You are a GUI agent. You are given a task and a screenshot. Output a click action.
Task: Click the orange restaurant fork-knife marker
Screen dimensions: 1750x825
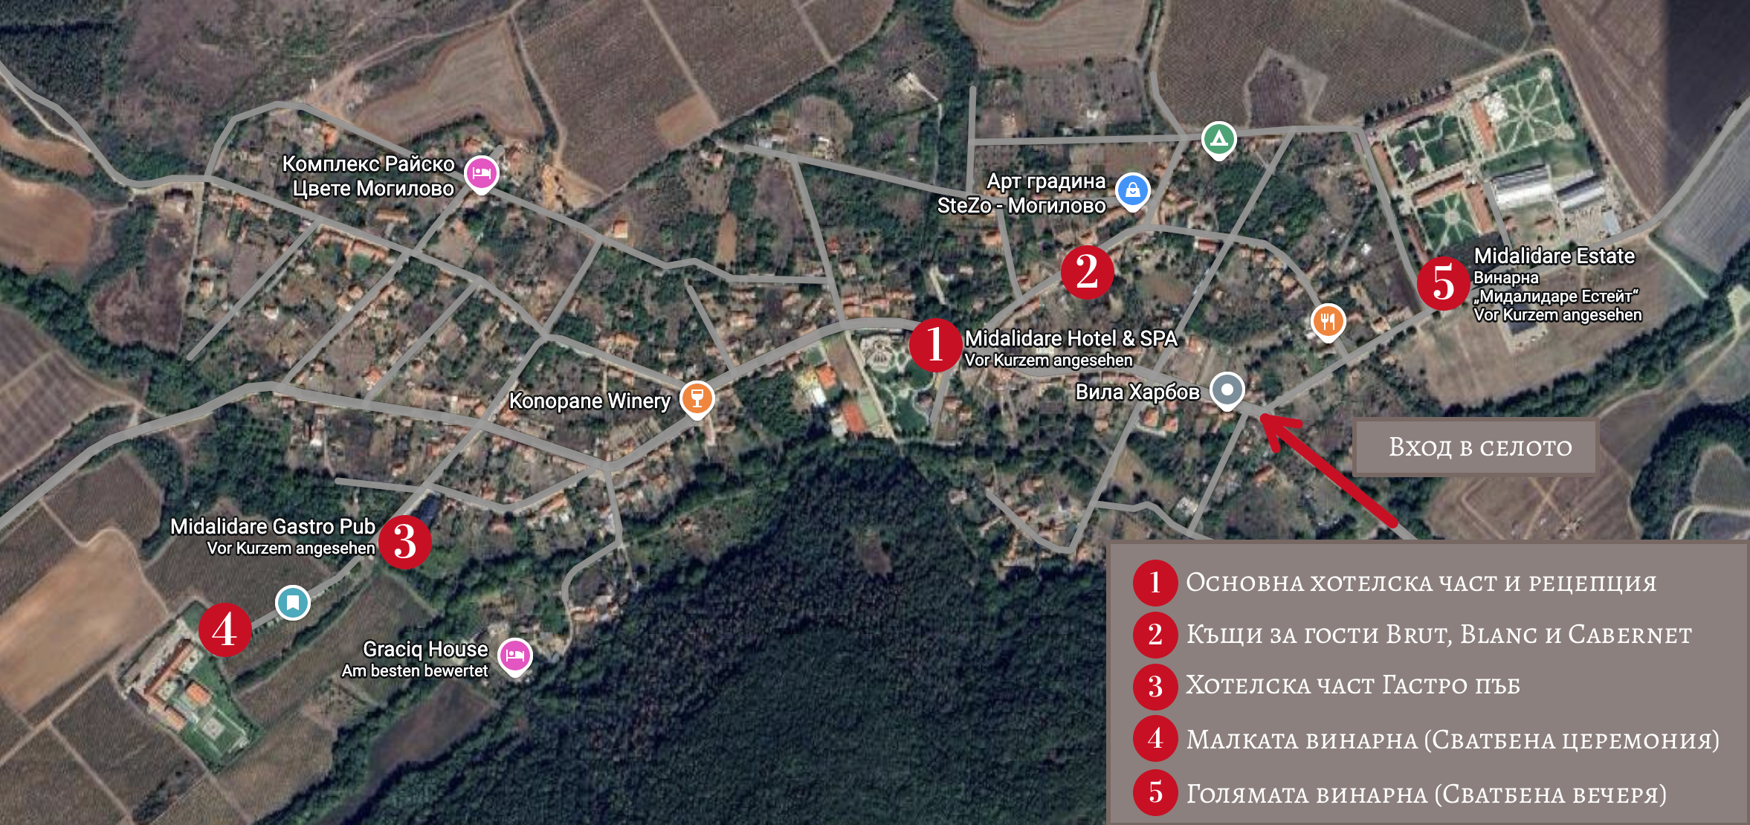pyautogui.click(x=1328, y=323)
